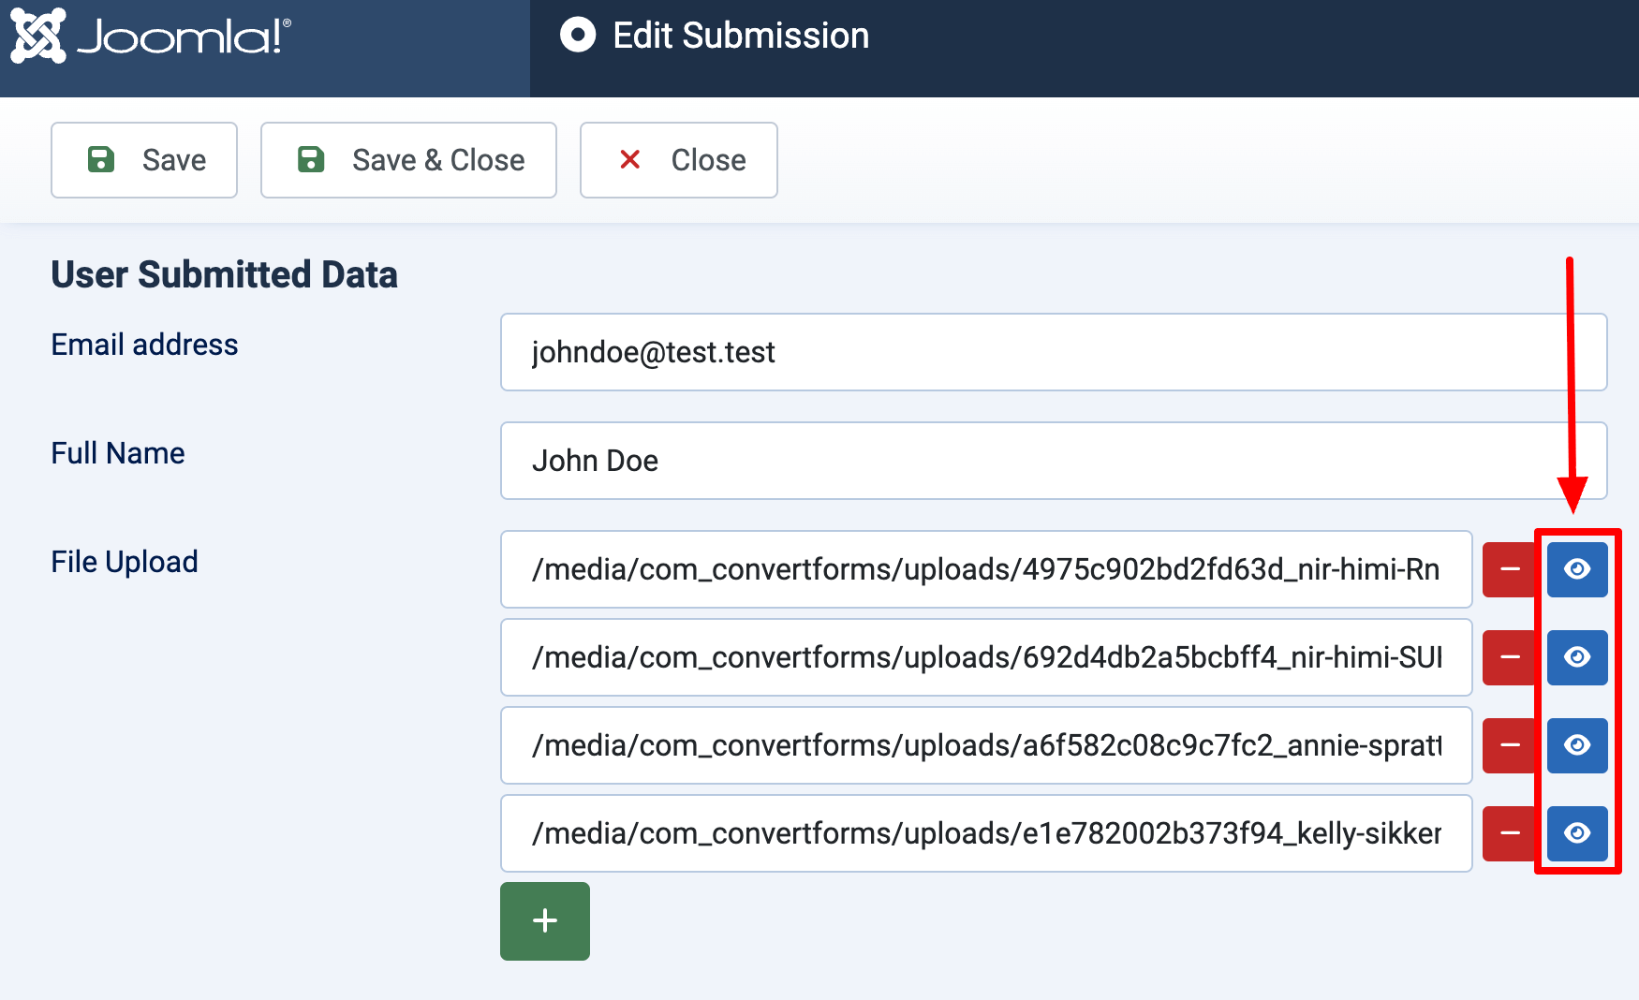The image size is (1639, 1000).
Task: Click Save & Close button
Action: (408, 160)
